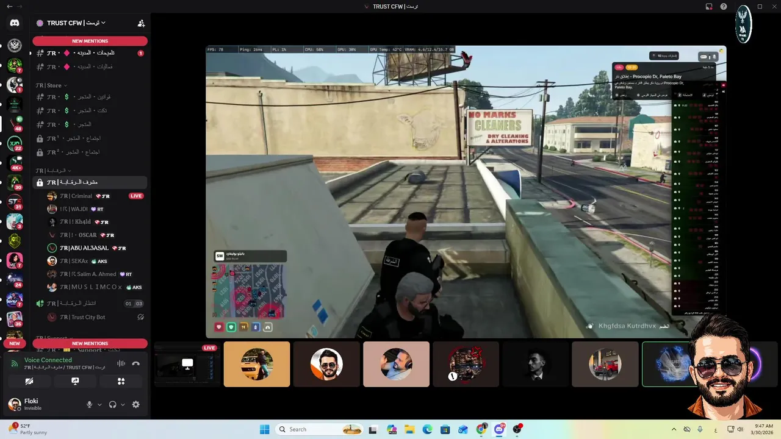The width and height of the screenshot is (781, 439).
Task: Click the Windows taskbar Search box
Action: (x=319, y=429)
